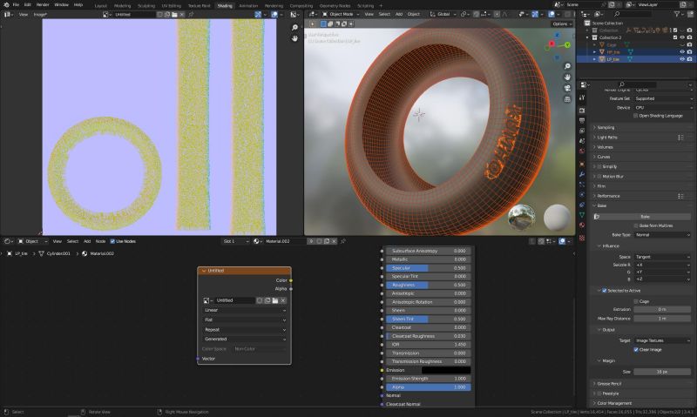Toggle Bake from Multires checkbox
Image resolution: width=697 pixels, height=417 pixels.
pyautogui.click(x=636, y=226)
